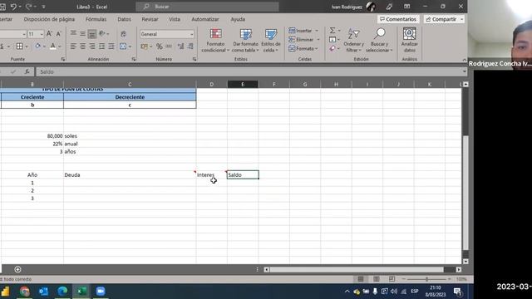Image resolution: width=532 pixels, height=299 pixels.
Task: Click the insert function fx icon
Action: click(27, 71)
